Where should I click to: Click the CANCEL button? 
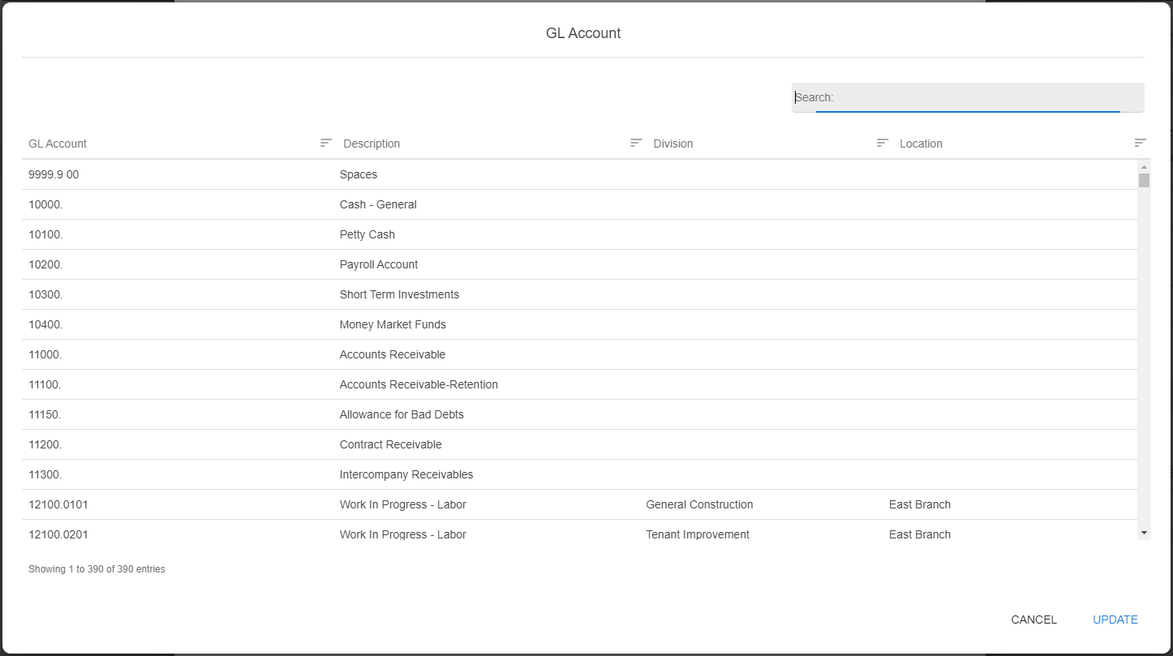pos(1033,620)
